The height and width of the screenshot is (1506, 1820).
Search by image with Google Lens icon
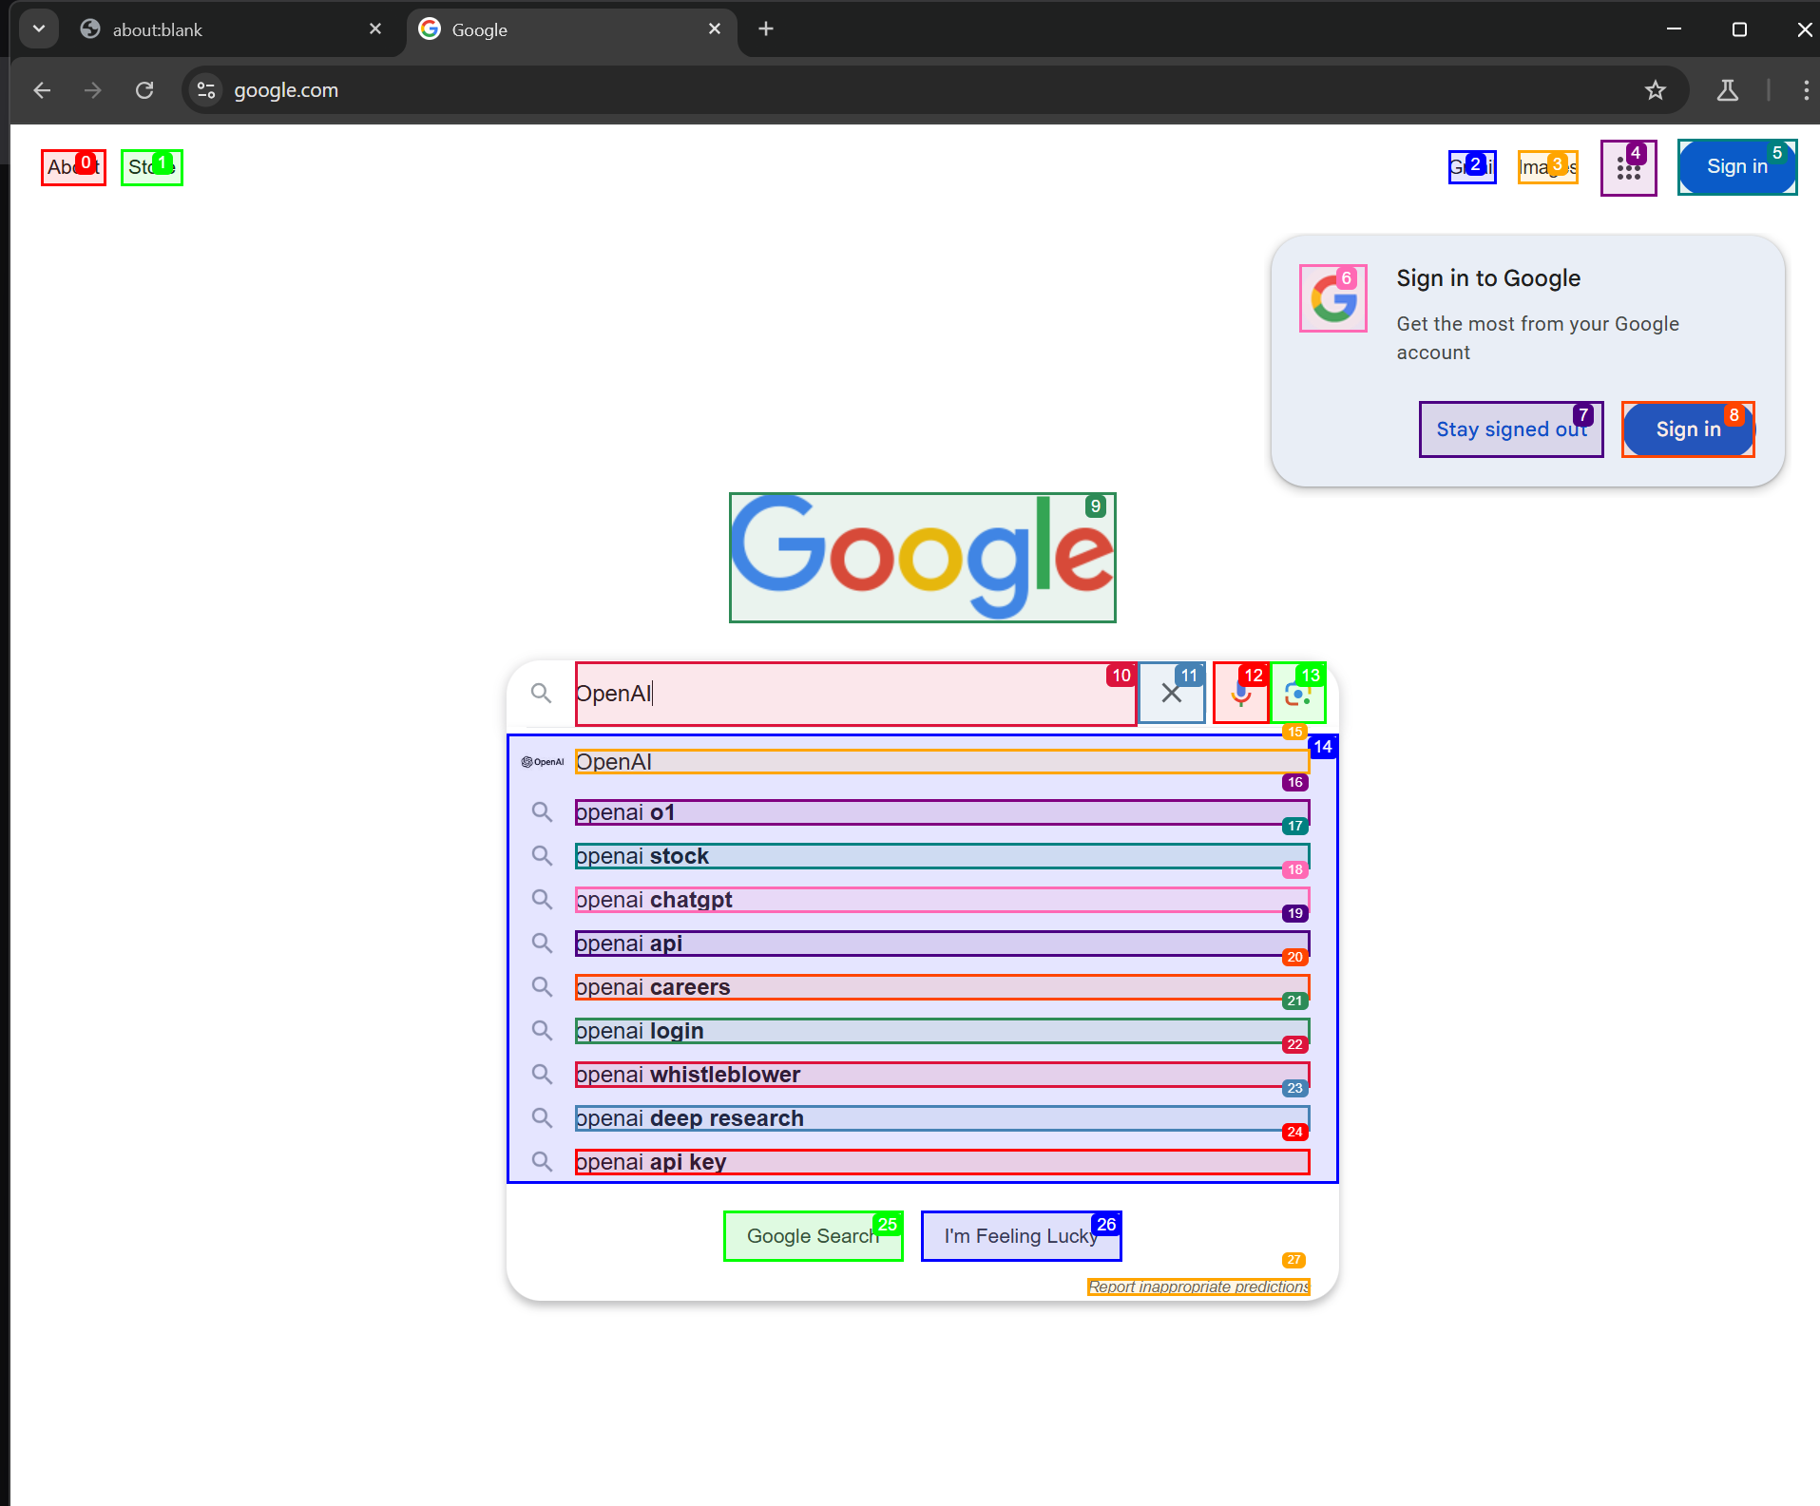coord(1298,694)
